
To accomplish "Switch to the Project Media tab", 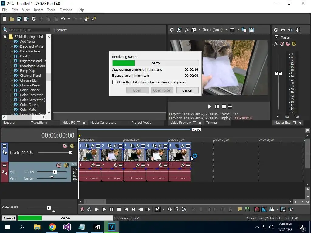I will (x=142, y=123).
